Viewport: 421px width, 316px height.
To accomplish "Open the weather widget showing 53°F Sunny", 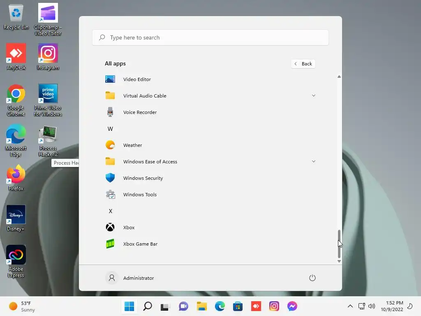I will point(22,306).
